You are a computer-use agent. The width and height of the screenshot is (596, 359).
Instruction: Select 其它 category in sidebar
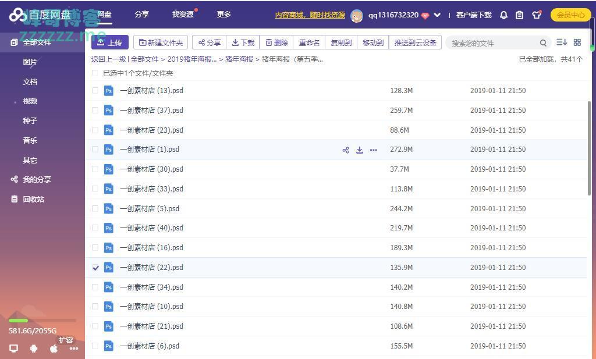click(30, 161)
